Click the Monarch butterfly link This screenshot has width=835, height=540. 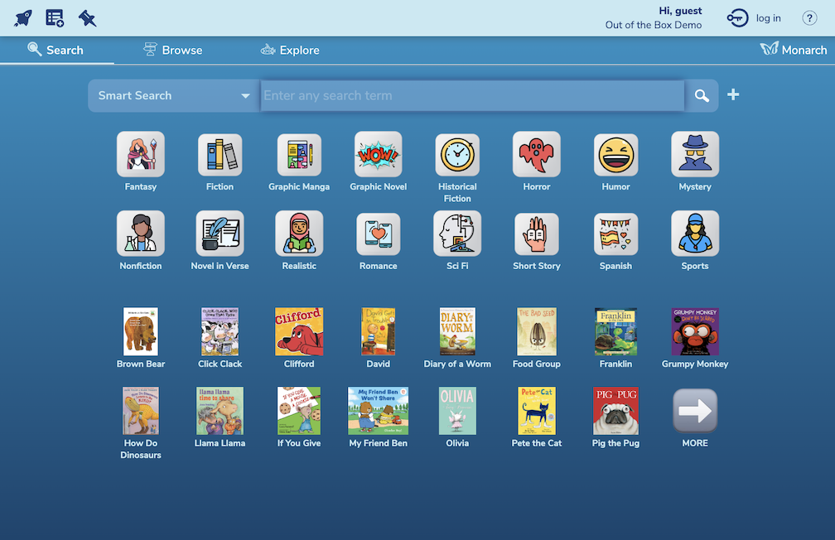pyautogui.click(x=794, y=51)
